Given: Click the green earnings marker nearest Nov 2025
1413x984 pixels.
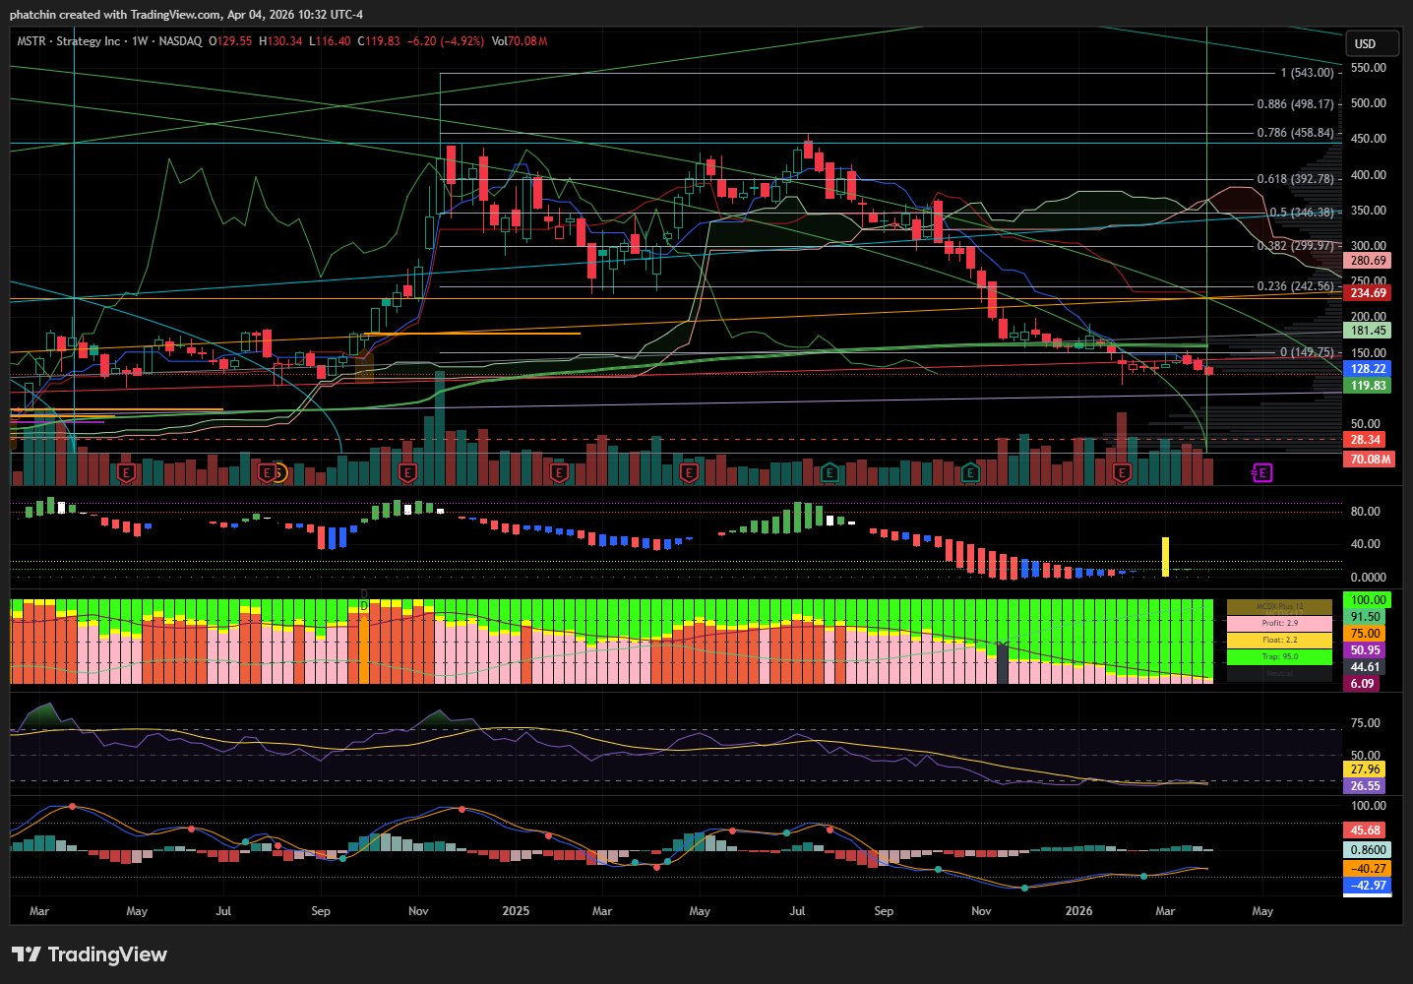Looking at the screenshot, I should pos(970,473).
